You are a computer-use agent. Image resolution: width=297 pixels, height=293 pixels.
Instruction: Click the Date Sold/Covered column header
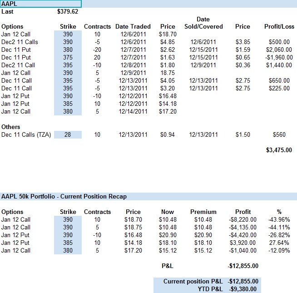[x=203, y=23]
